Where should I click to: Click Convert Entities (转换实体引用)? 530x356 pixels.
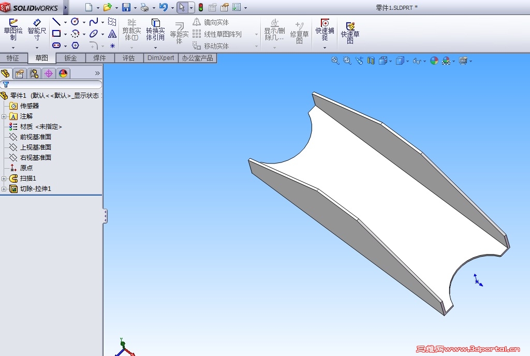click(155, 30)
